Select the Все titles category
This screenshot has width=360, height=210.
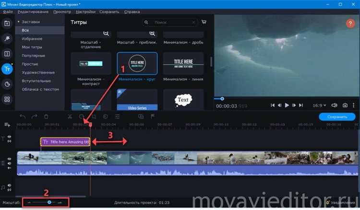(x=40, y=30)
